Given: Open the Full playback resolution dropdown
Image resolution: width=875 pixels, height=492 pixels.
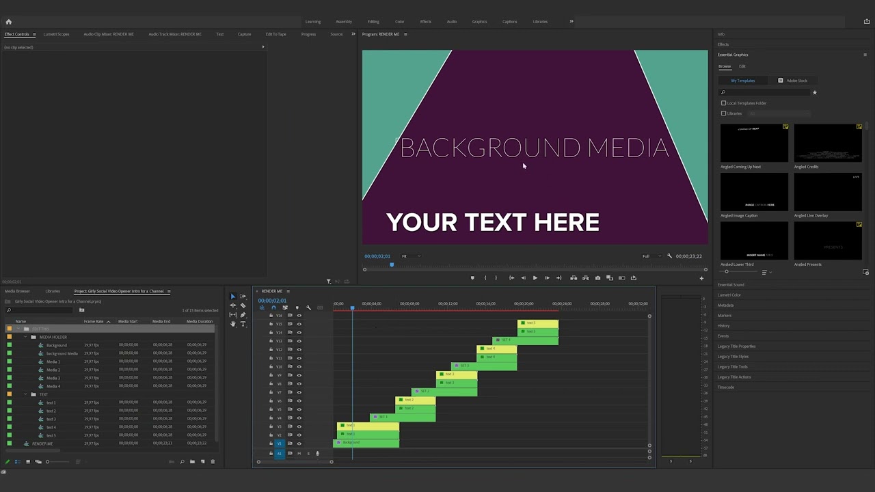Looking at the screenshot, I should (x=651, y=256).
